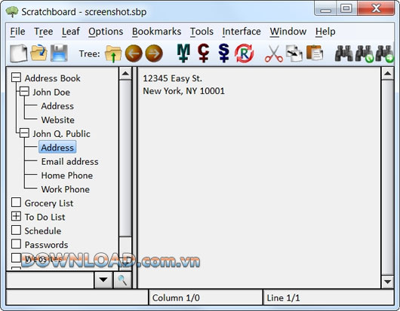Screen dimensions: 400x311
Task: Click the paste clipboard icon
Action: pyautogui.click(x=315, y=53)
